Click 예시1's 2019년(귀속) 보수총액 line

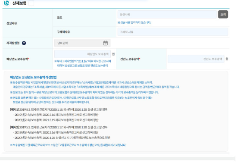tap(56, 115)
